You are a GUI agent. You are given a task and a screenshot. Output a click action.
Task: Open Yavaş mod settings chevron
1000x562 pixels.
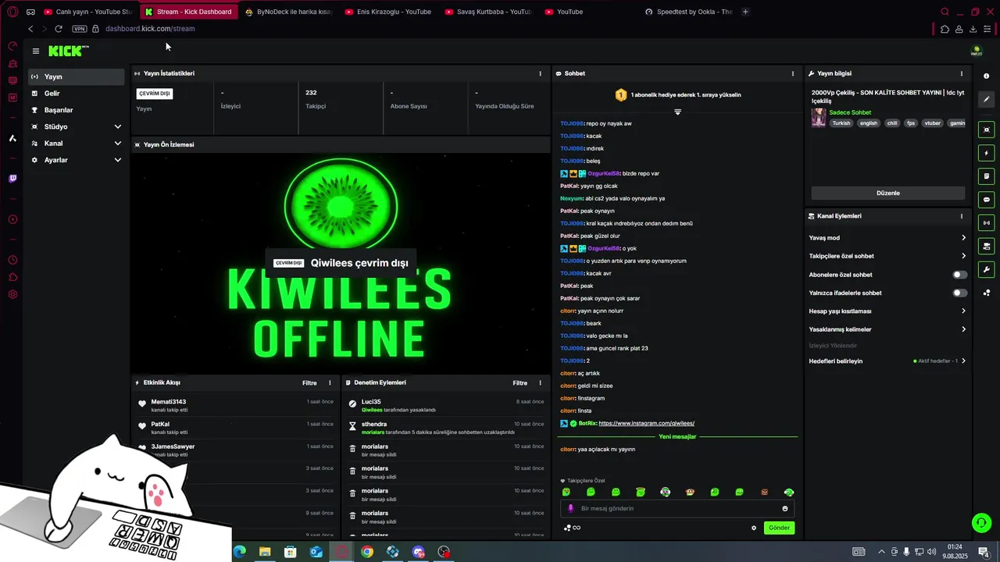963,238
